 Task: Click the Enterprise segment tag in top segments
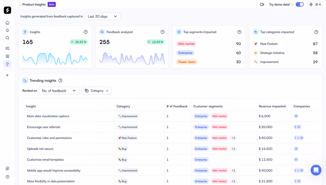coord(185,53)
